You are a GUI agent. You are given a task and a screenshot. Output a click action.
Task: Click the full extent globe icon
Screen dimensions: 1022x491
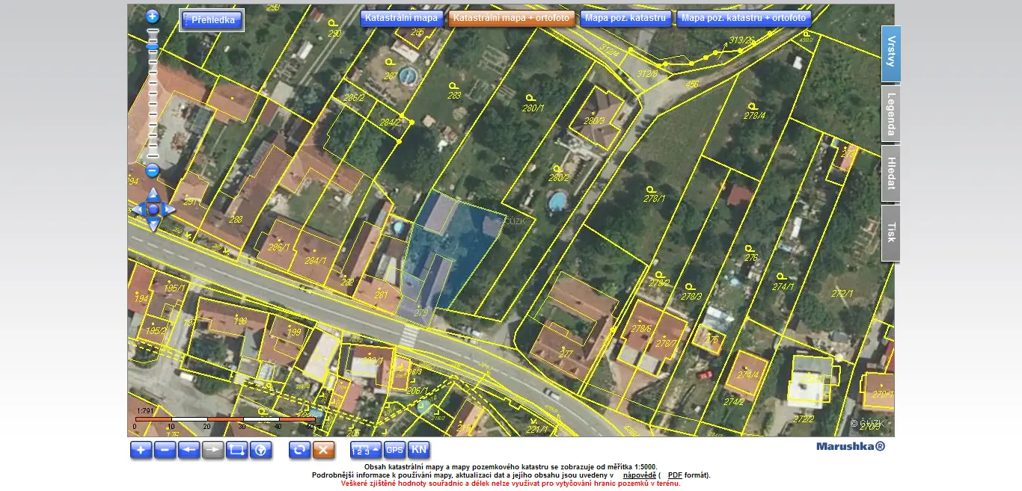pyautogui.click(x=261, y=450)
